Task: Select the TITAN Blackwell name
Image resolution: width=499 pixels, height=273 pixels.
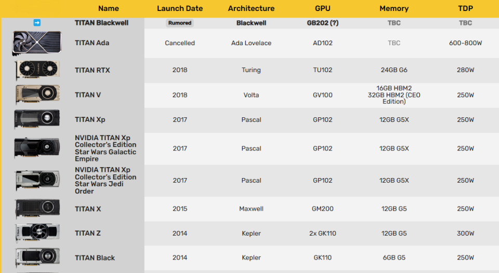Action: coord(101,23)
